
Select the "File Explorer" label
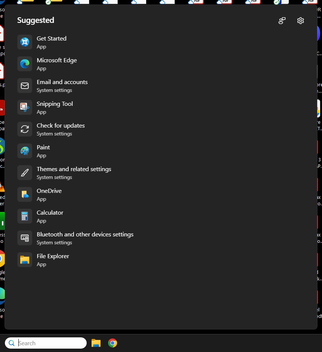(53, 256)
